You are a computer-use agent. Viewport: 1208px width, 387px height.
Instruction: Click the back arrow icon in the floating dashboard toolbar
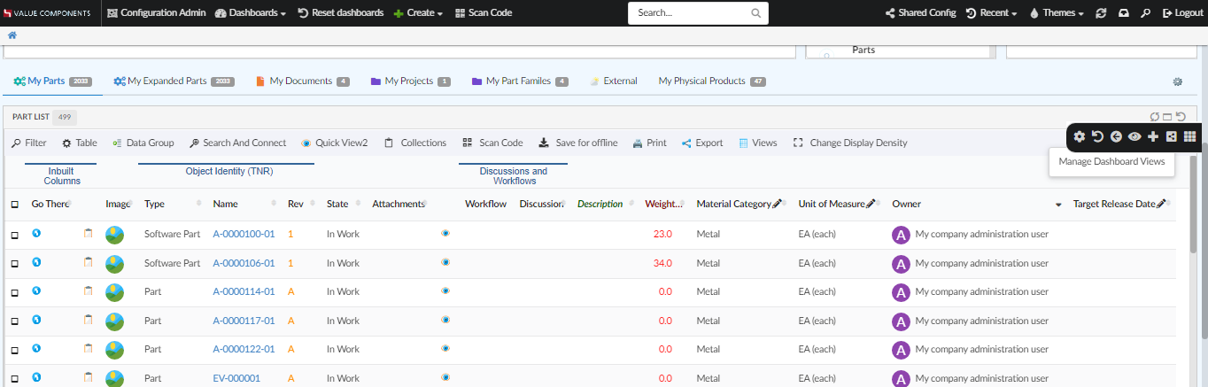click(x=1116, y=136)
